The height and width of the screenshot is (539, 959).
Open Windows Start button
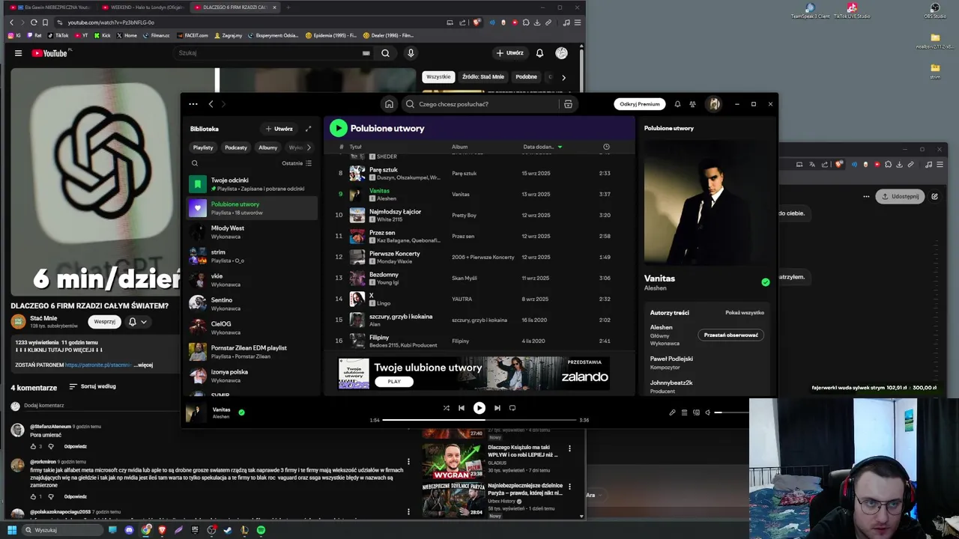click(12, 530)
